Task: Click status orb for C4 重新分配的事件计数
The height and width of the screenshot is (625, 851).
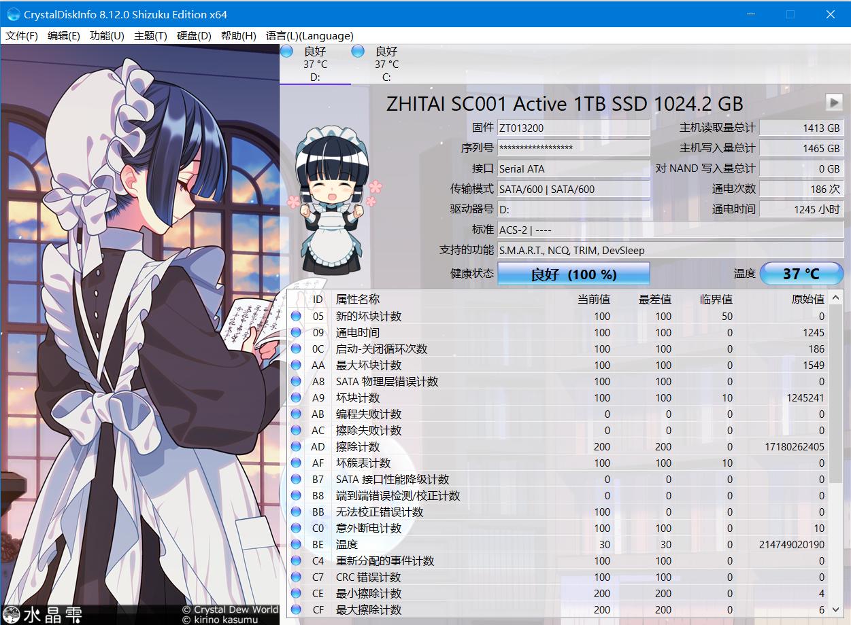Action: click(x=296, y=560)
